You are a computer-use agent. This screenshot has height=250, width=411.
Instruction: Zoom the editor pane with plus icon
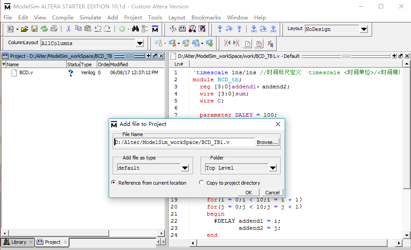tap(394, 56)
